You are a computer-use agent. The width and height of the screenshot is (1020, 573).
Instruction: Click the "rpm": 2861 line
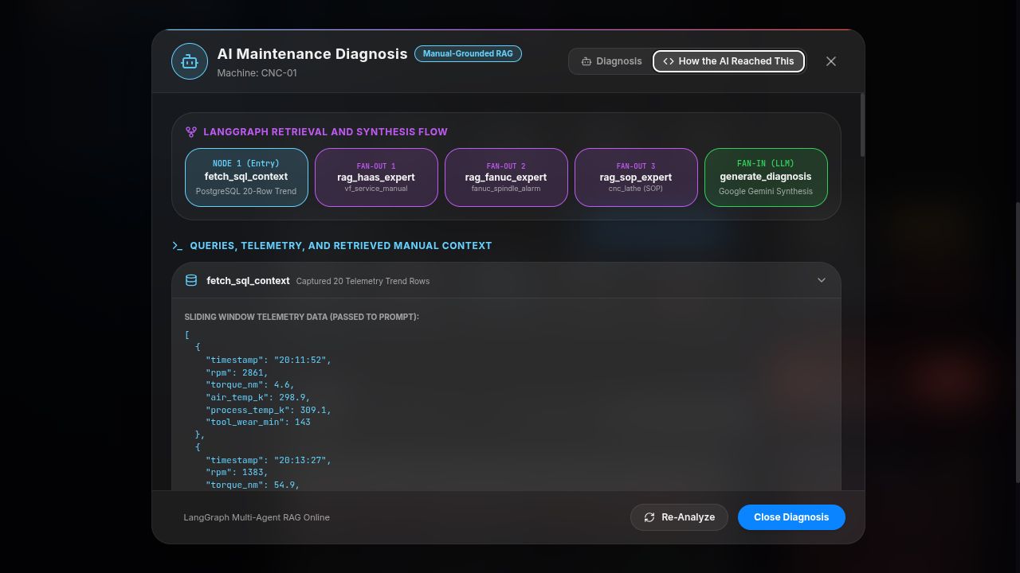pyautogui.click(x=237, y=372)
